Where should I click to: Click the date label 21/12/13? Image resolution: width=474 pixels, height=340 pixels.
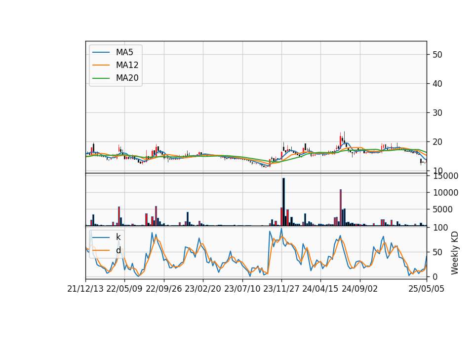tap(85, 289)
